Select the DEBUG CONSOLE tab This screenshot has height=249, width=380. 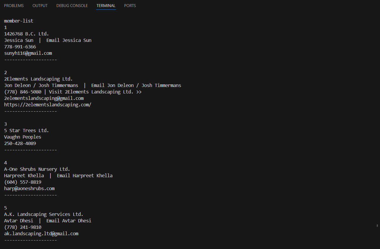click(72, 6)
